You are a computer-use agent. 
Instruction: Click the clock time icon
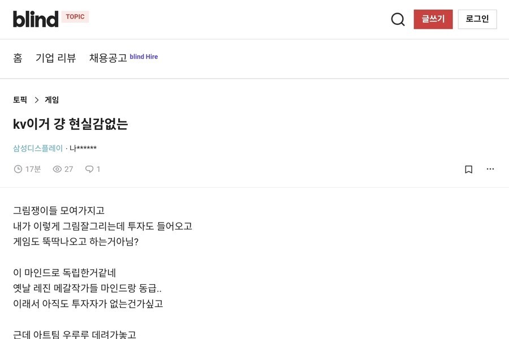18,169
